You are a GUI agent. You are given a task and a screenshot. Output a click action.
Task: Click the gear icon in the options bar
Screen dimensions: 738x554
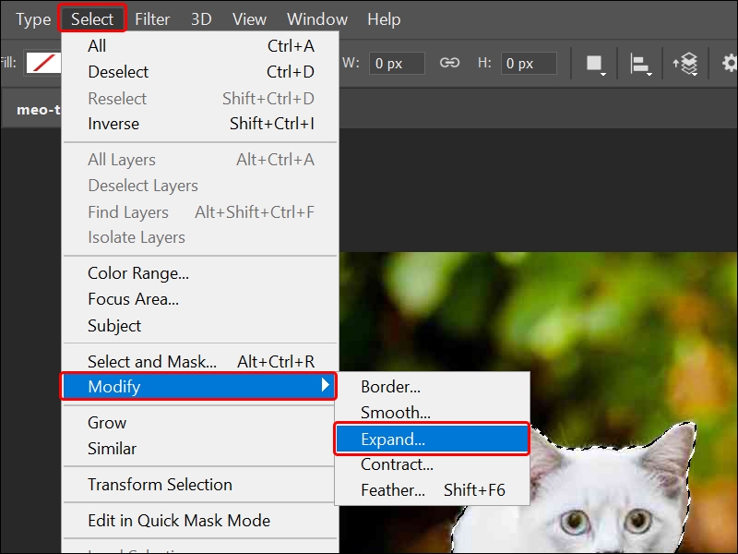[x=730, y=63]
